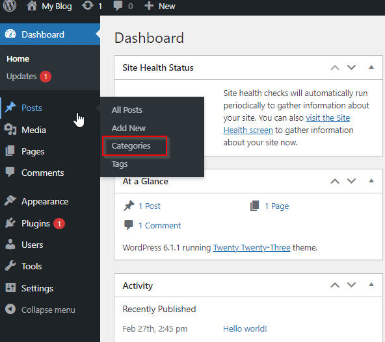Choose Tags from Posts submenu
Screen dimensions: 385x342
click(x=120, y=164)
